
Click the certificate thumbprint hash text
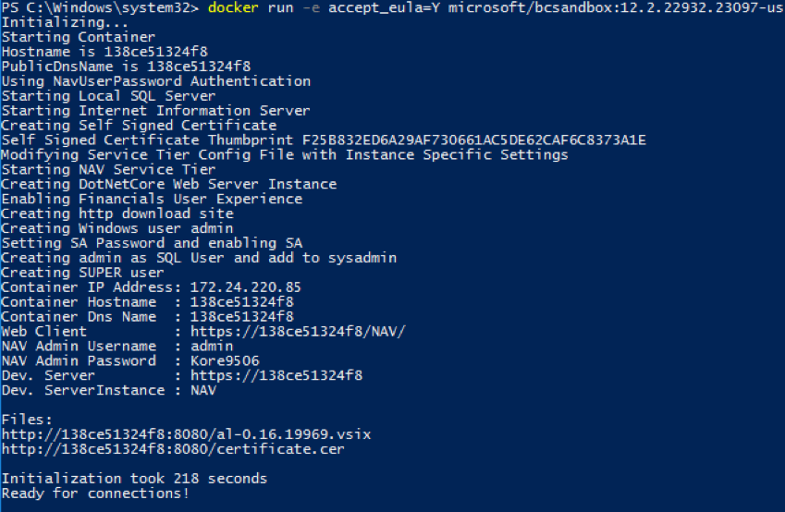click(x=474, y=140)
